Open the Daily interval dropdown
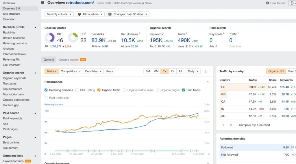The image size is (296, 164). click(x=193, y=71)
